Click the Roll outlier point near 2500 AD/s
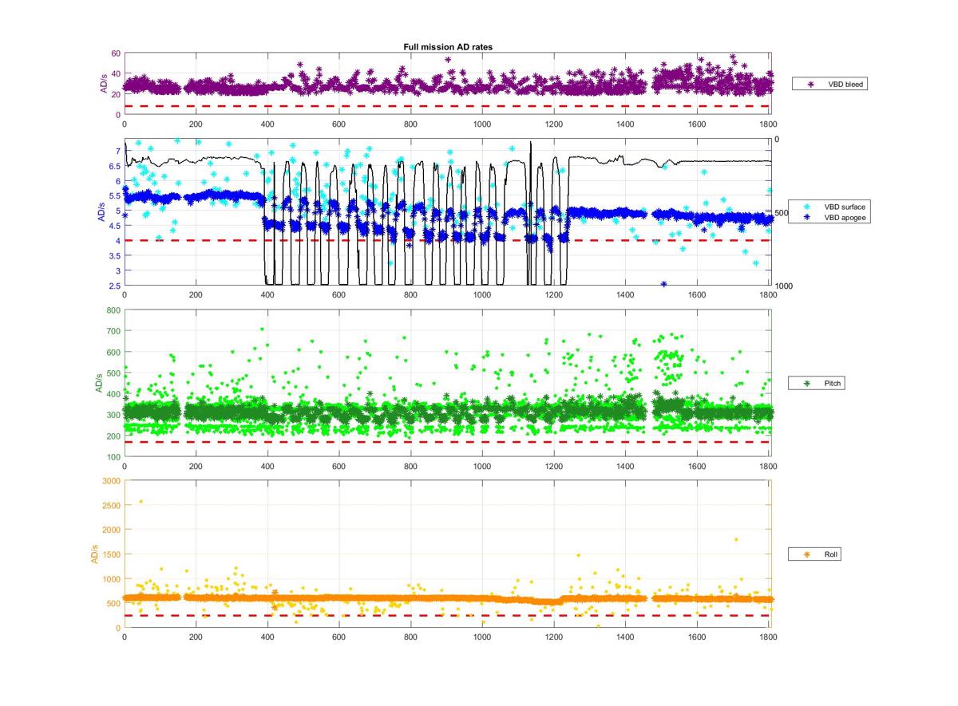This screenshot has width=958, height=706. (141, 502)
